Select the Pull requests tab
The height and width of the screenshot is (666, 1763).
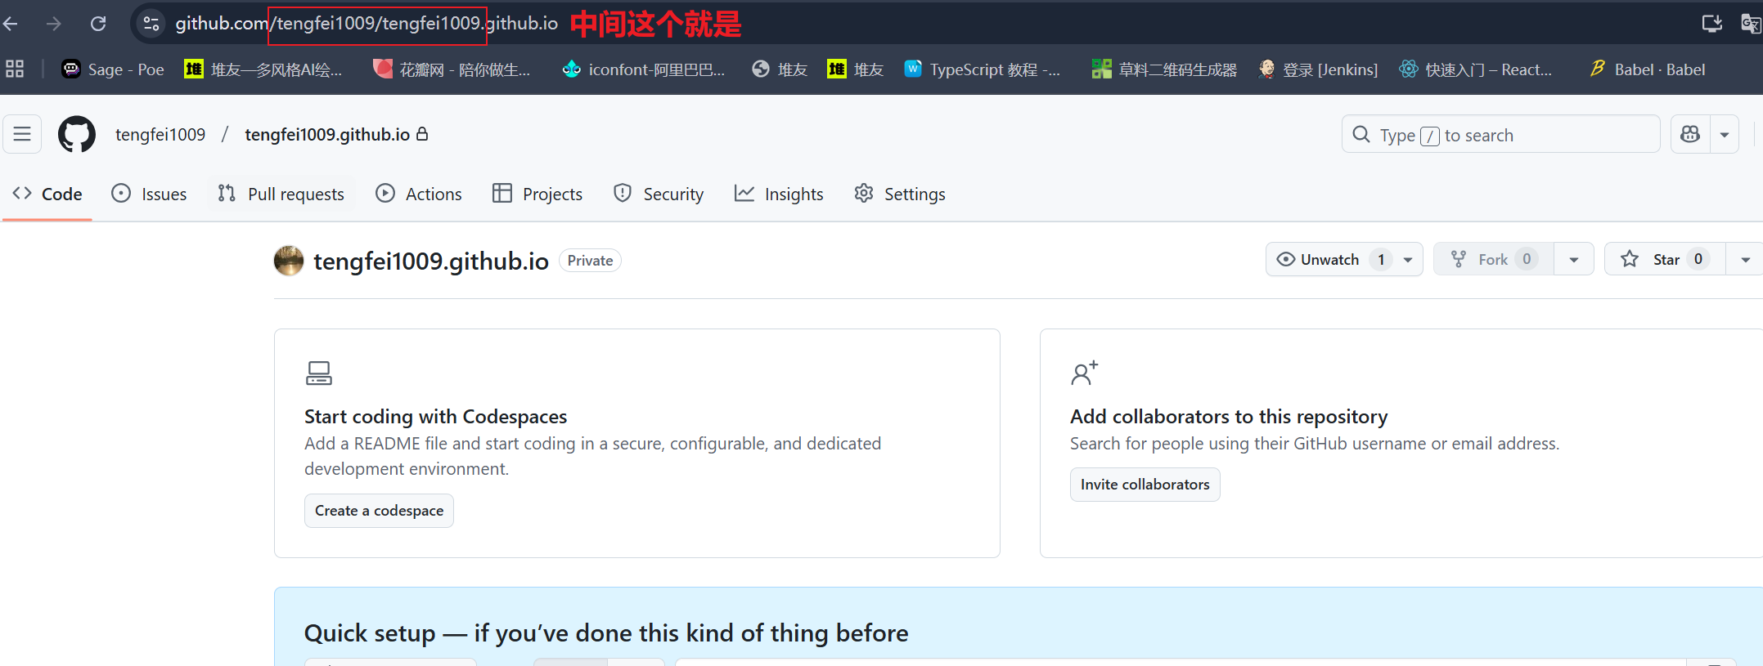point(281,194)
